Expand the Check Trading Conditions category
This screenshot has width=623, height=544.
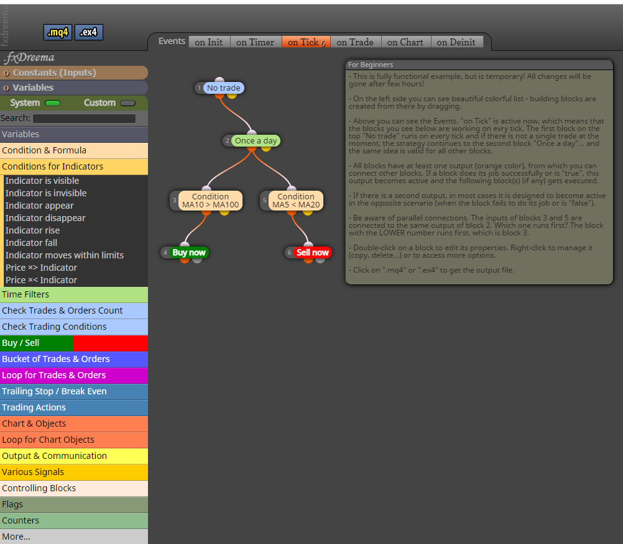74,327
